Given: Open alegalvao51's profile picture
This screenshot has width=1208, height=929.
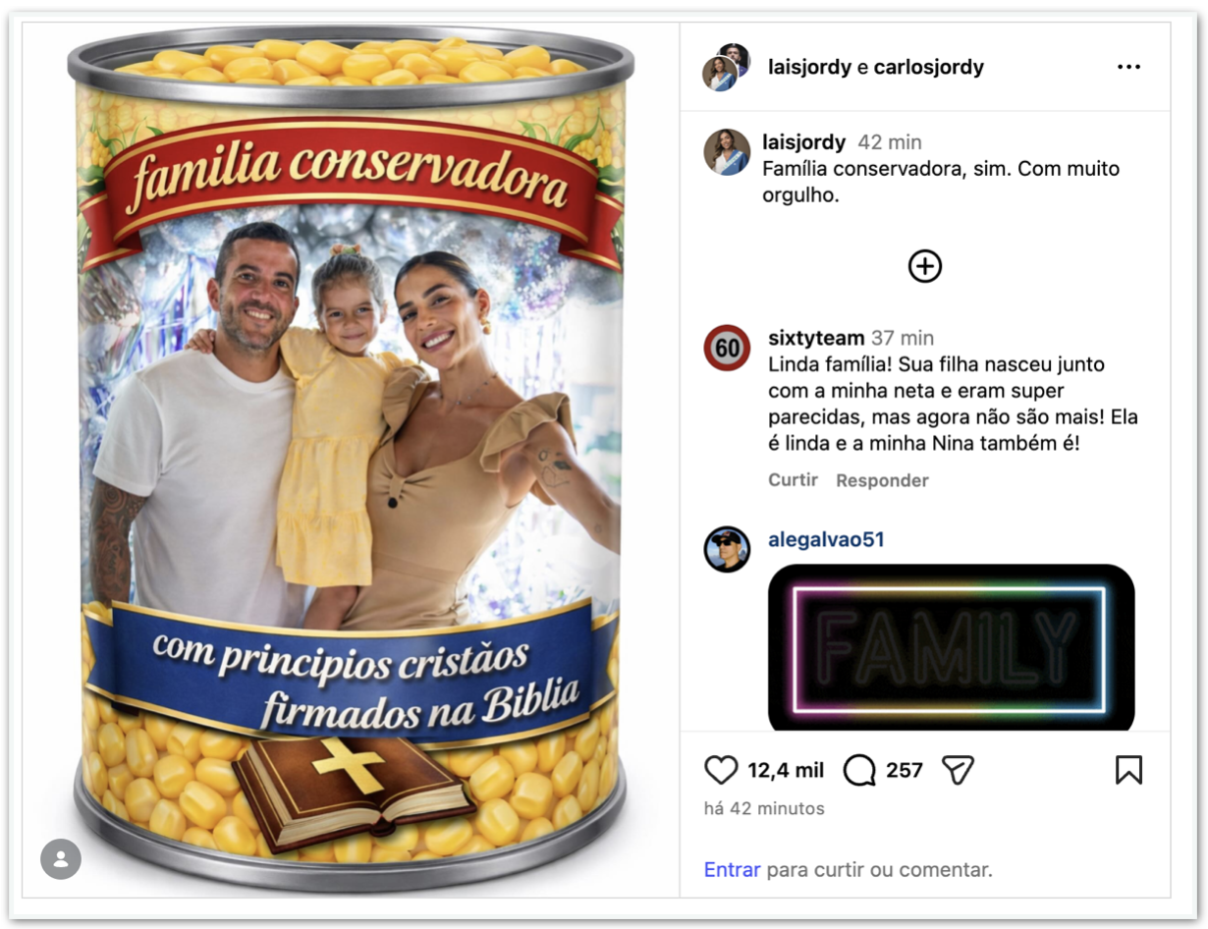Looking at the screenshot, I should pyautogui.click(x=727, y=549).
